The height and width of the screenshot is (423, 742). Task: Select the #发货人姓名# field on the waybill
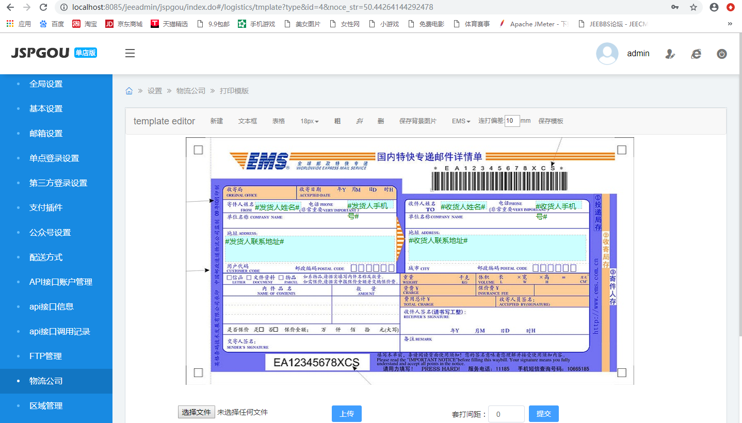[277, 207]
